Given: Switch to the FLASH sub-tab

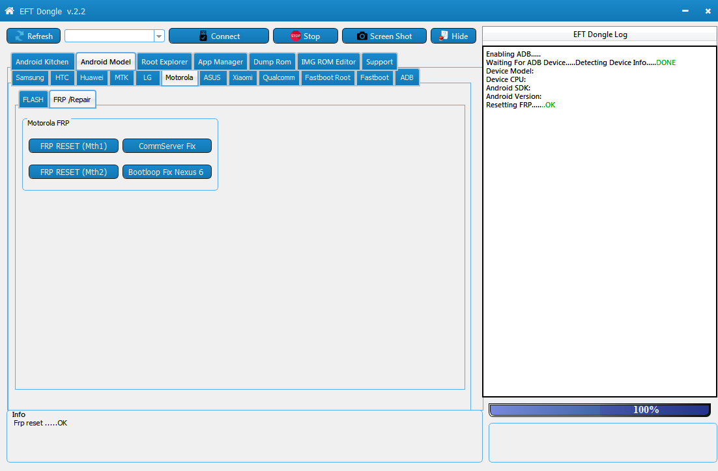Looking at the screenshot, I should coord(33,100).
